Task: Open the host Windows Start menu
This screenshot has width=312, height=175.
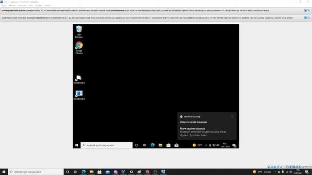Action: click(4, 172)
